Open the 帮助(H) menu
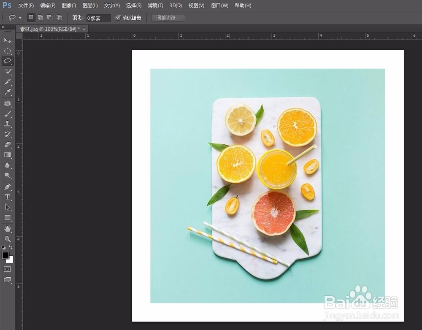422x330 pixels. tap(243, 5)
